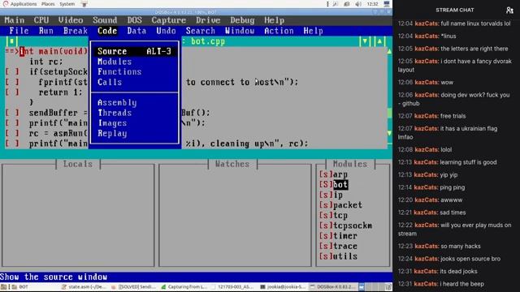
Task: Toggle breakpoint on the if(setupSock line
Action: point(12,72)
